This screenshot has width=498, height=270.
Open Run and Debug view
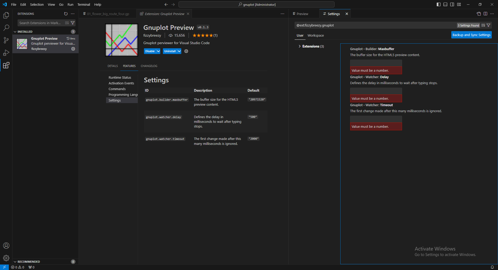(6, 53)
